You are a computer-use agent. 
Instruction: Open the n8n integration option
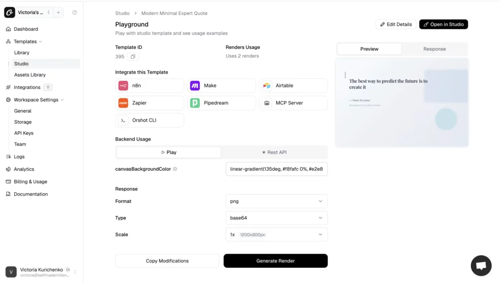[149, 85]
